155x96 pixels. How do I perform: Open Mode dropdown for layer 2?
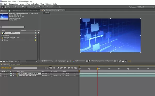tap(46, 76)
